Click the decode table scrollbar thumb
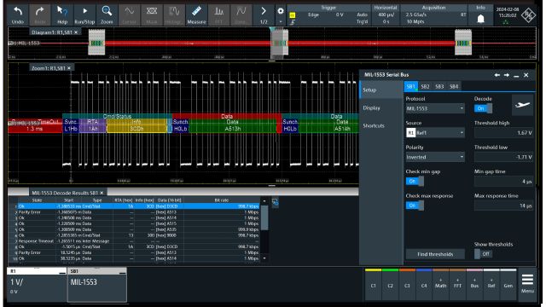The image size is (546, 307). (264, 218)
